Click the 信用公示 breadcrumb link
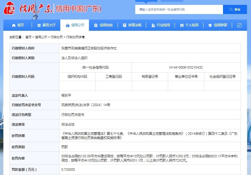 [x=41, y=37]
